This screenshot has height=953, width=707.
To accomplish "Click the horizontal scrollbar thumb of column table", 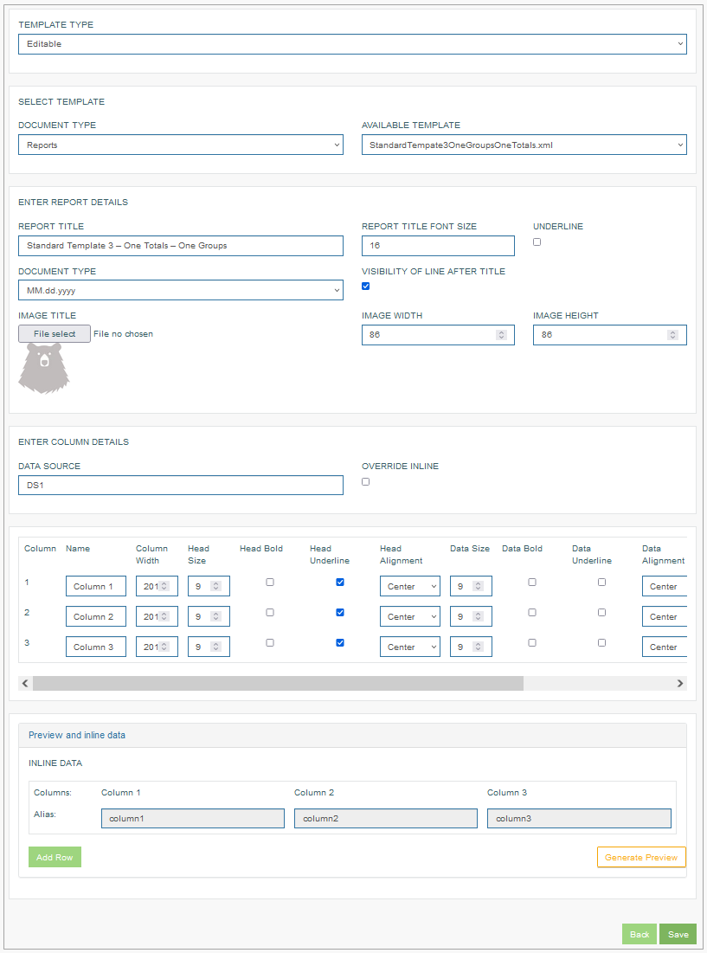I will (x=278, y=684).
